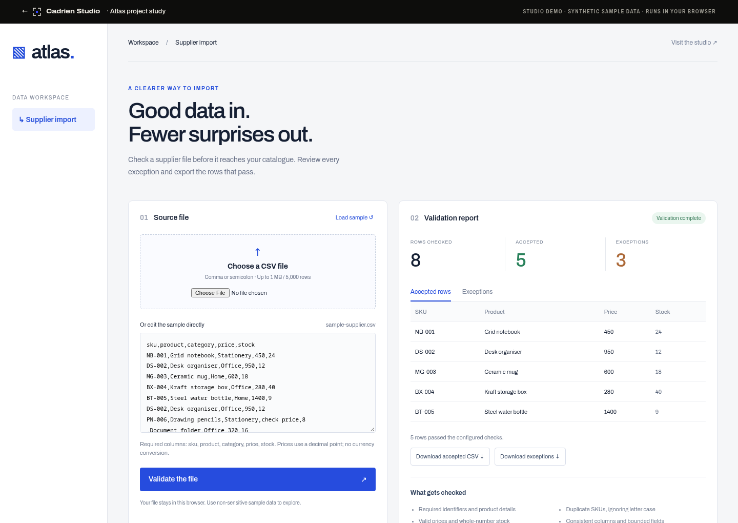Click the rows checked count 8
Screen dimensions: 738x523
416,260
